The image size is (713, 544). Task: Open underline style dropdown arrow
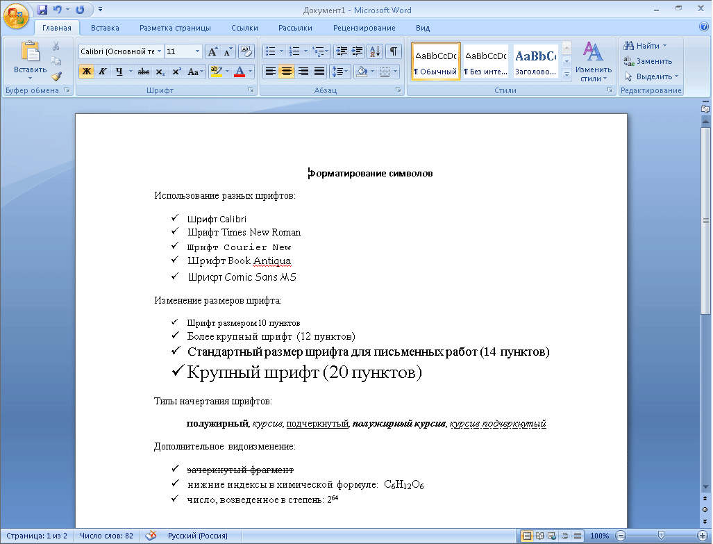(x=131, y=72)
